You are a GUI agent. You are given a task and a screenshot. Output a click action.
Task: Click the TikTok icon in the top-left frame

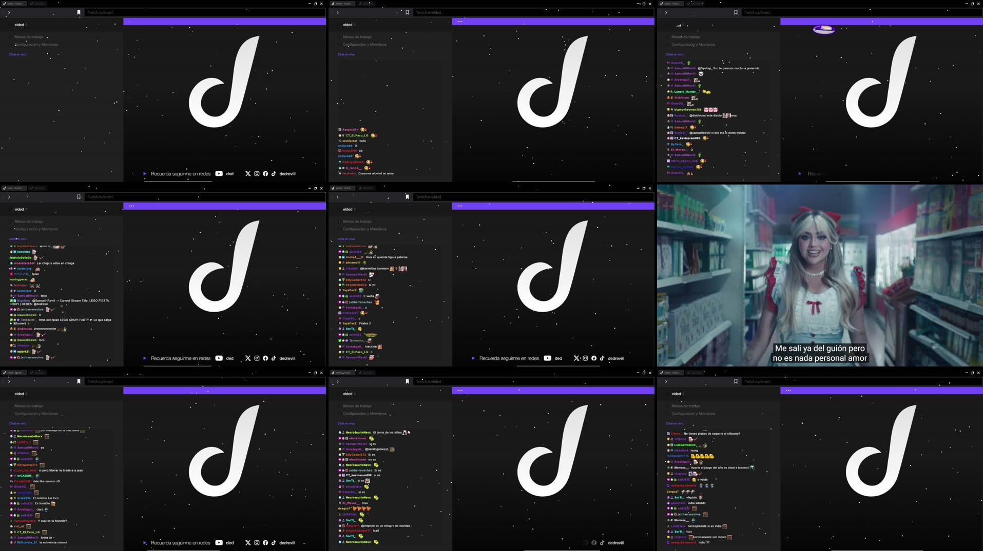coord(274,174)
